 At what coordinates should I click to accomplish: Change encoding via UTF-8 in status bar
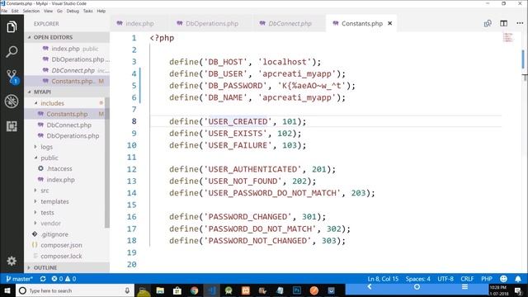point(445,279)
